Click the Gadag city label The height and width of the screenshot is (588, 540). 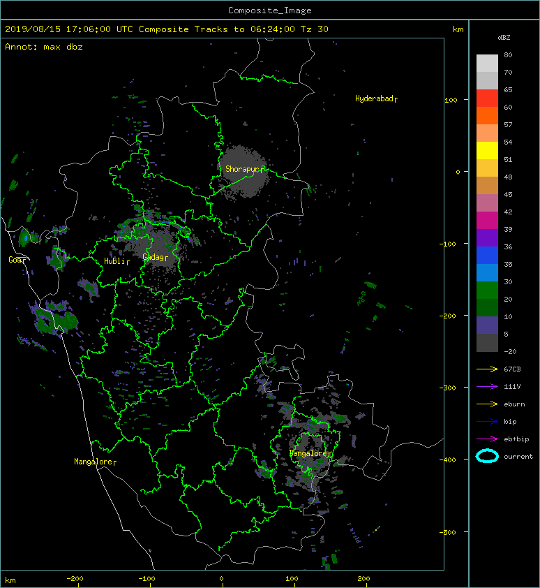[x=153, y=257]
